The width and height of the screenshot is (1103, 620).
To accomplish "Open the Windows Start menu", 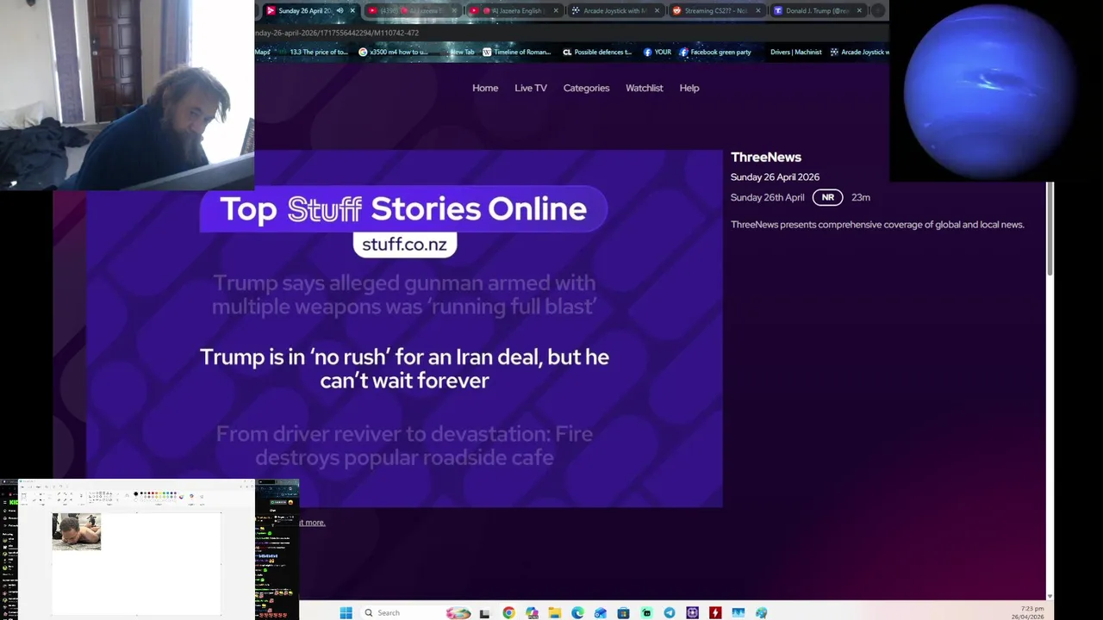I will (346, 613).
